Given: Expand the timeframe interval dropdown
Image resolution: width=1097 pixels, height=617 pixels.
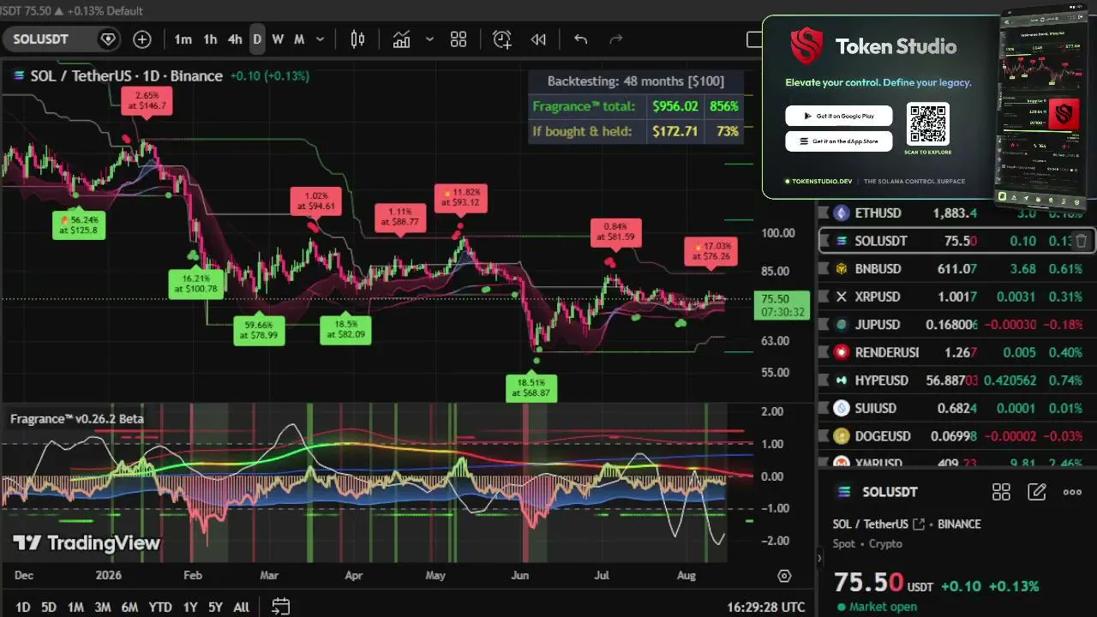Looking at the screenshot, I should click(321, 39).
